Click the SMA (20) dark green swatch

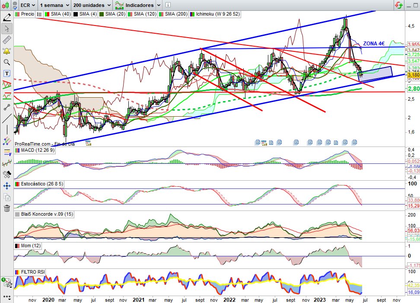[102, 14]
